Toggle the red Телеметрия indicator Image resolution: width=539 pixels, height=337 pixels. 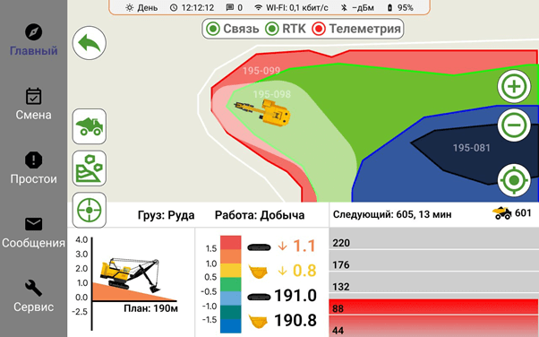pyautogui.click(x=356, y=29)
